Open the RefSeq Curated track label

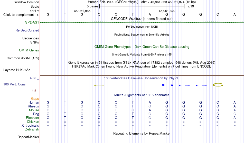27,30
